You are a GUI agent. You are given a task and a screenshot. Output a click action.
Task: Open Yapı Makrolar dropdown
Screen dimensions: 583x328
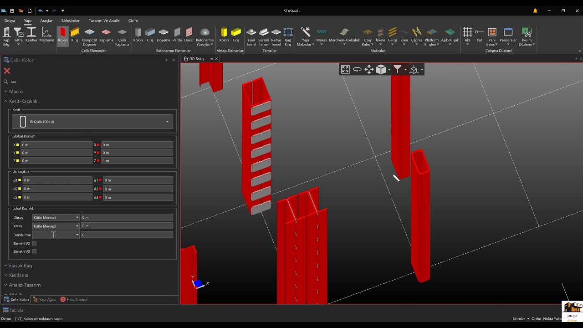tap(306, 36)
